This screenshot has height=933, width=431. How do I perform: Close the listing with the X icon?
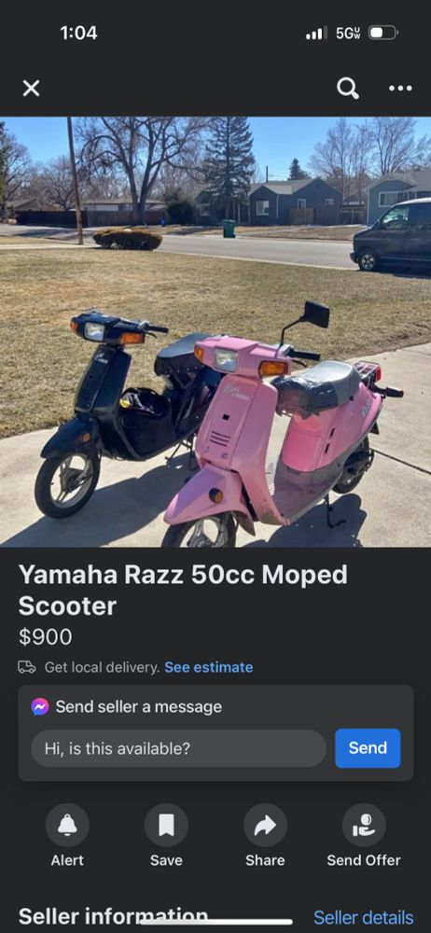[x=31, y=89]
